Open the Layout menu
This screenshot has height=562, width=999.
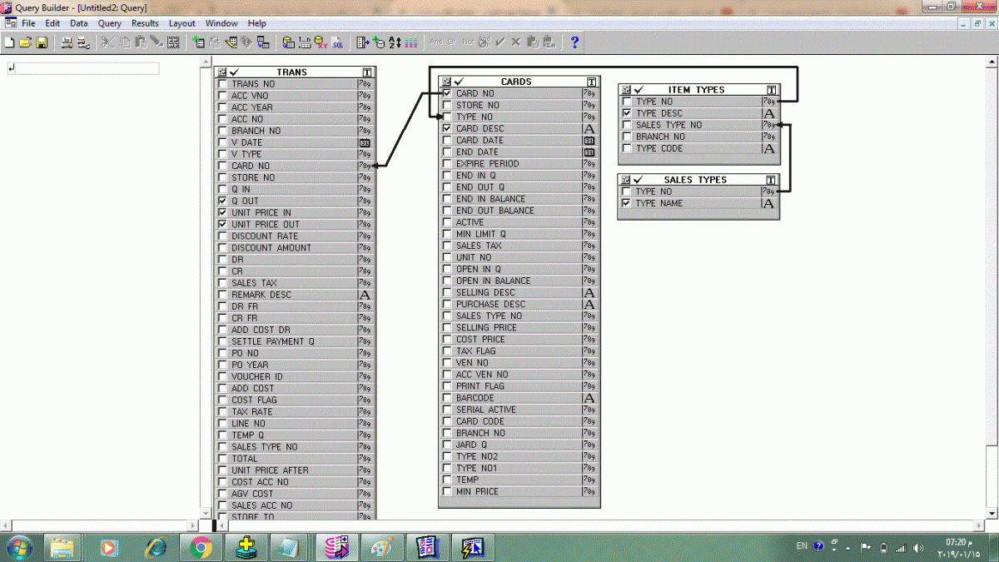(181, 23)
